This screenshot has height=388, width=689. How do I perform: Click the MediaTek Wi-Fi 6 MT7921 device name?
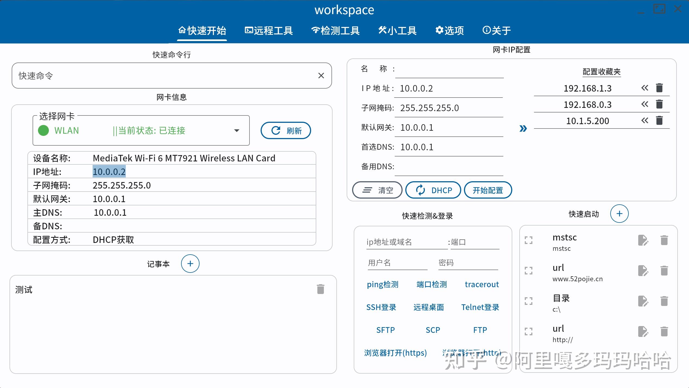(184, 158)
